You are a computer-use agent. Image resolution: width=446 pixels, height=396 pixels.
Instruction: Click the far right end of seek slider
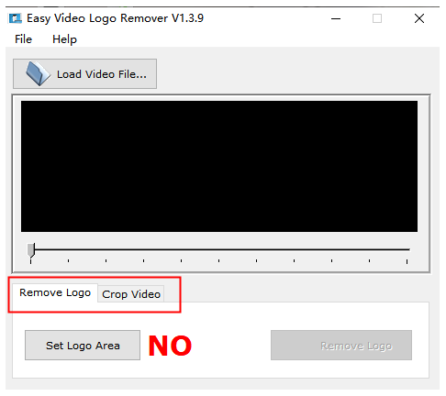pyautogui.click(x=408, y=249)
